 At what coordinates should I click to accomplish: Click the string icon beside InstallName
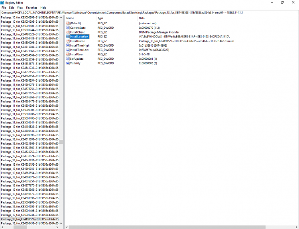pos(68,41)
